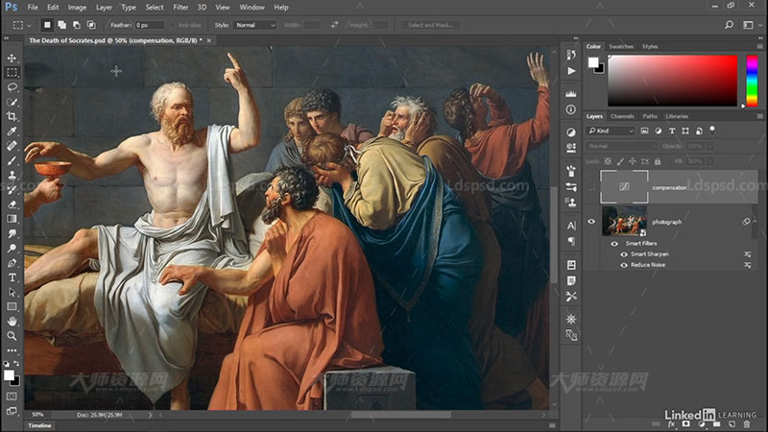Hide the photograph layer eye icon

pos(591,222)
